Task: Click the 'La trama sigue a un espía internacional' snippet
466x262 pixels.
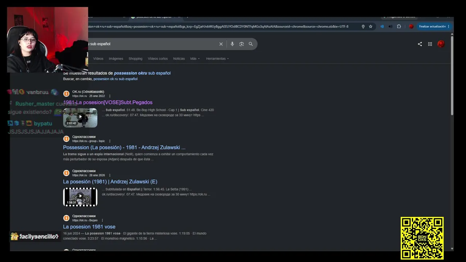Action: (138, 156)
